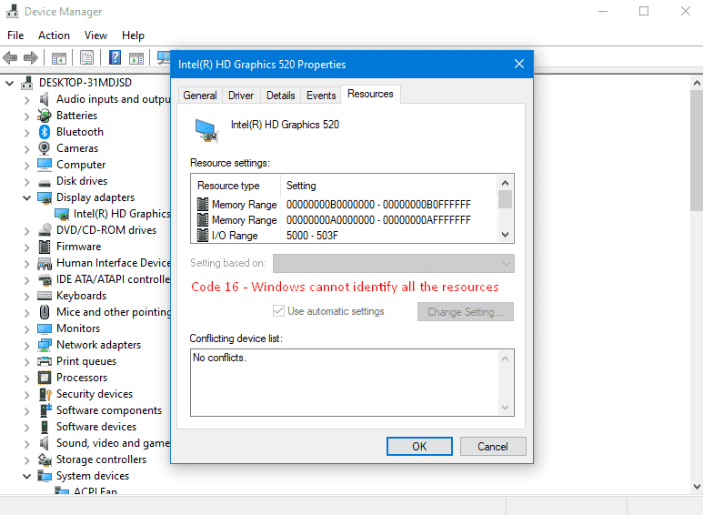703x515 pixels.
Task: Click the Security devices key icon
Action: coord(45,394)
